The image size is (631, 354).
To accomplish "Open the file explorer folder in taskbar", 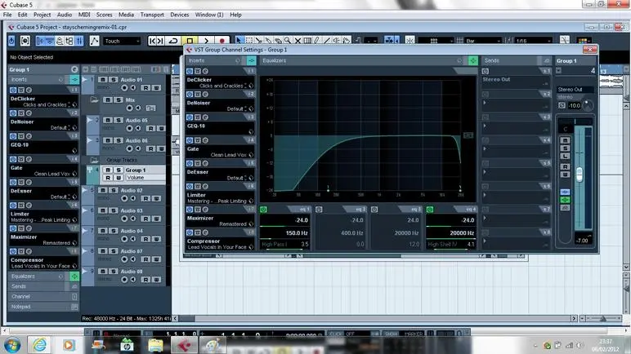I will point(155,345).
